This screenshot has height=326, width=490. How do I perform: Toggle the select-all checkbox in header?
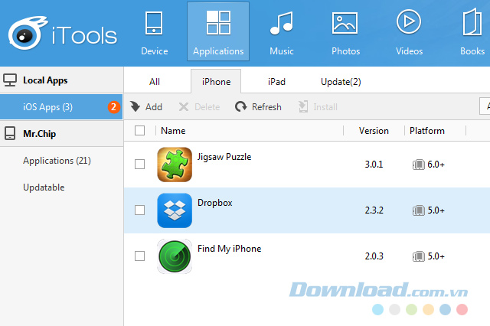click(139, 131)
